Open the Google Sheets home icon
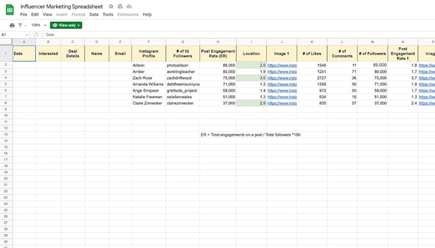 (10, 10)
